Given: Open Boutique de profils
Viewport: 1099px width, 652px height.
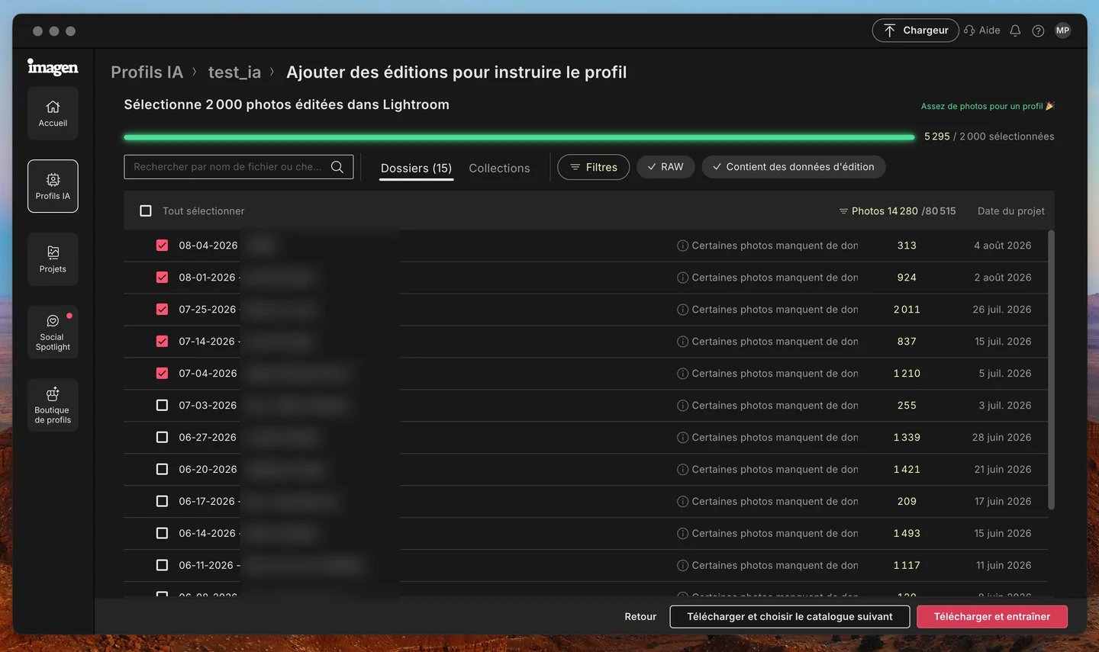Looking at the screenshot, I should 53,405.
